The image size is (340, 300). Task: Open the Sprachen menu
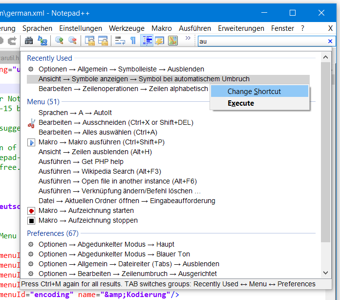tap(37, 28)
